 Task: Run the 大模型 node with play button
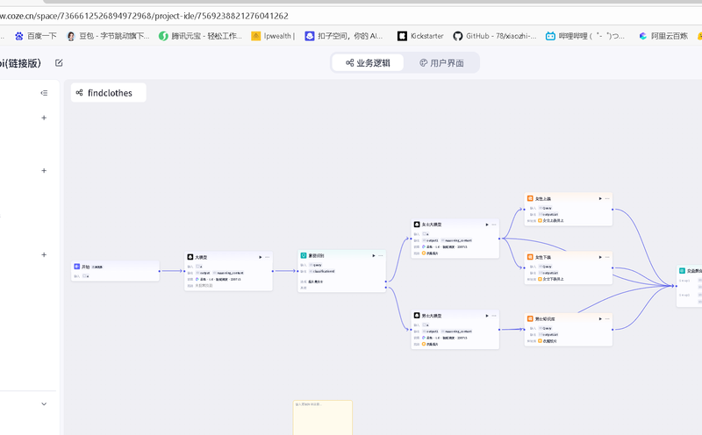(x=260, y=257)
